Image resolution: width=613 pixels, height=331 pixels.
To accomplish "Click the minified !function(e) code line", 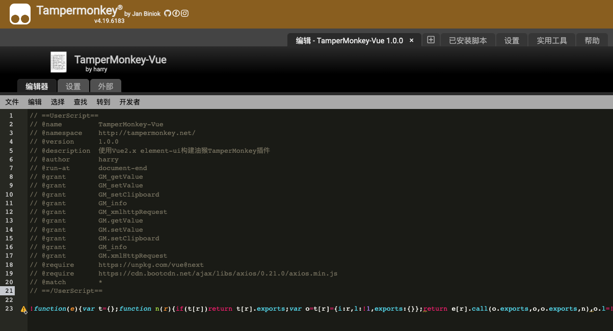I will pos(321,309).
